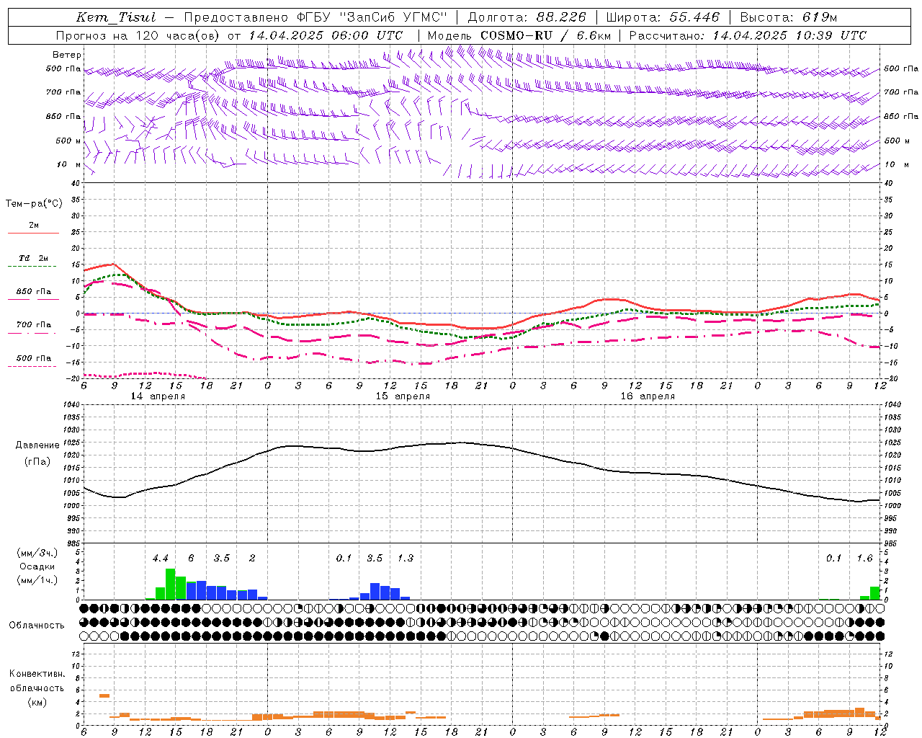Click the Осадки precipitation panel label
The height and width of the screenshot is (738, 922).
37,566
